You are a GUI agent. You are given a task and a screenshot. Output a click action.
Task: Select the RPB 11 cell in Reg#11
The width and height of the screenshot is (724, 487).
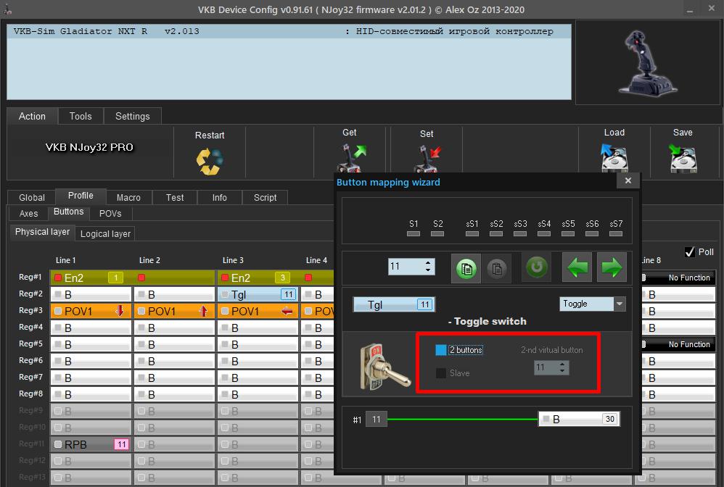tap(91, 444)
